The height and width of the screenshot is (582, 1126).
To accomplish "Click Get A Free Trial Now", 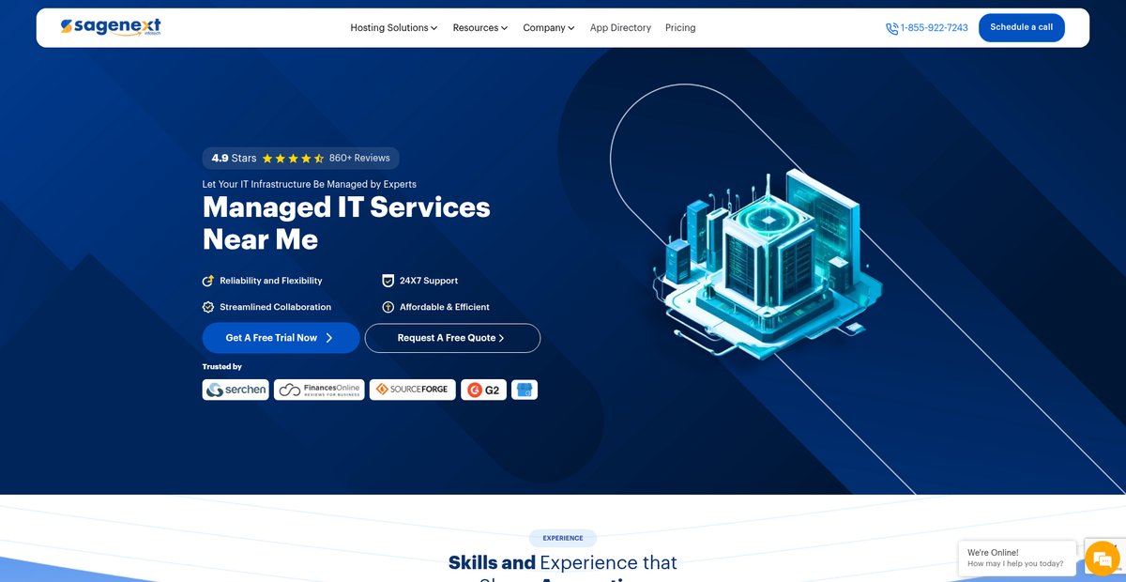I will click(x=281, y=338).
